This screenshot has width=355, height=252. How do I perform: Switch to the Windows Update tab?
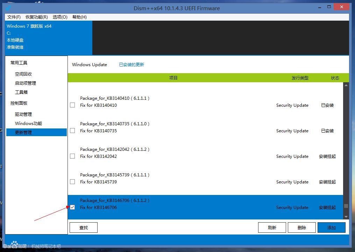click(x=90, y=65)
